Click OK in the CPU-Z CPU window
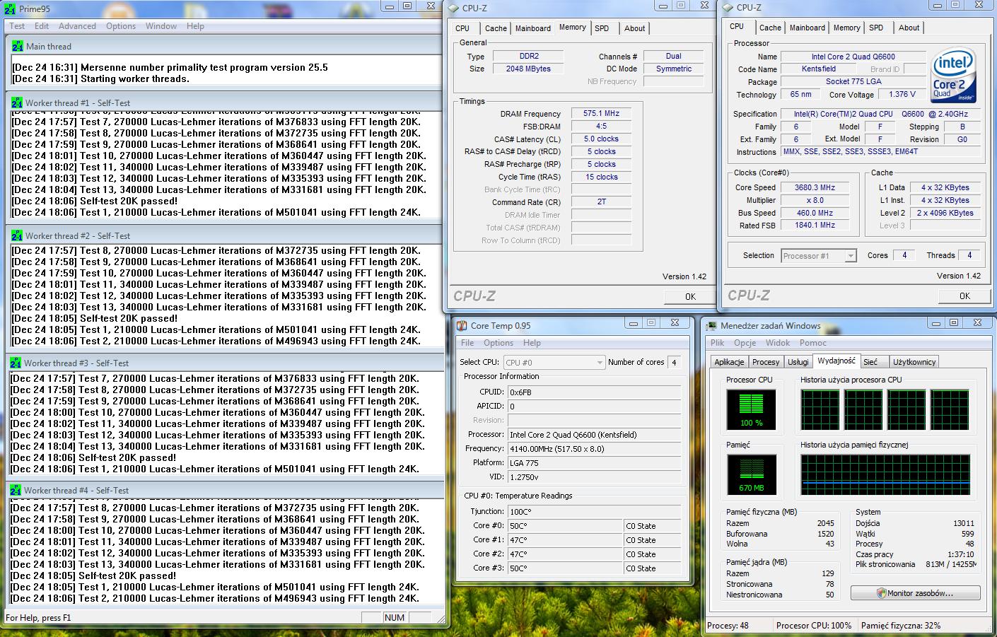Viewport: 997px width, 637px height. click(x=964, y=296)
